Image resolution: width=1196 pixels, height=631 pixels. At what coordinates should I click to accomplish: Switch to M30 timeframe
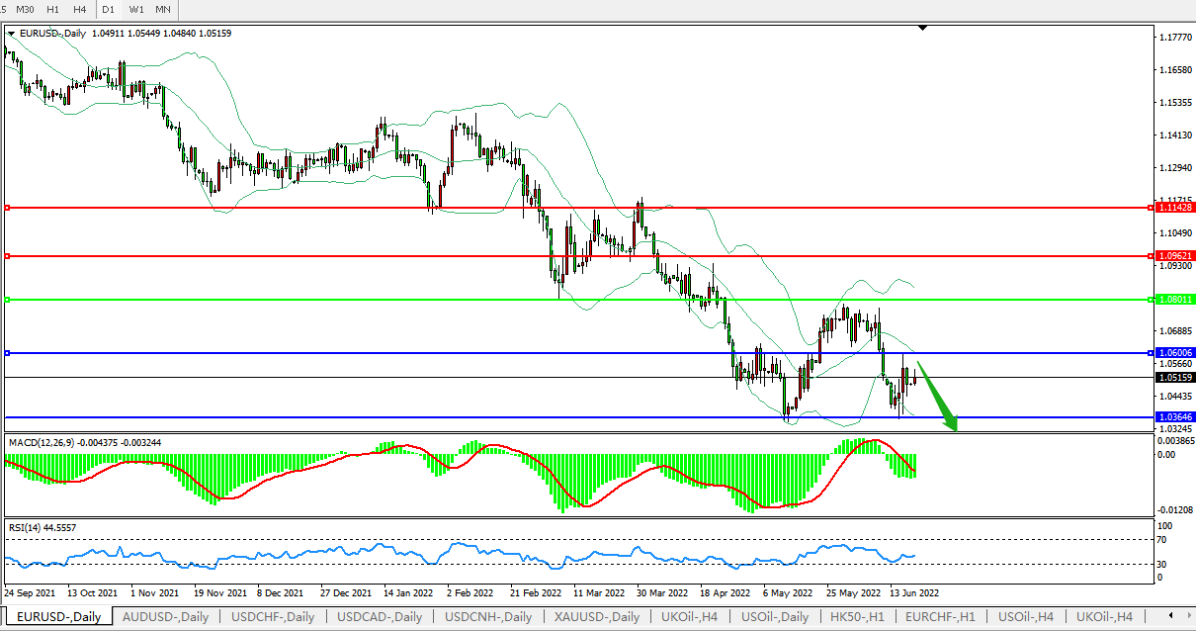[x=25, y=9]
